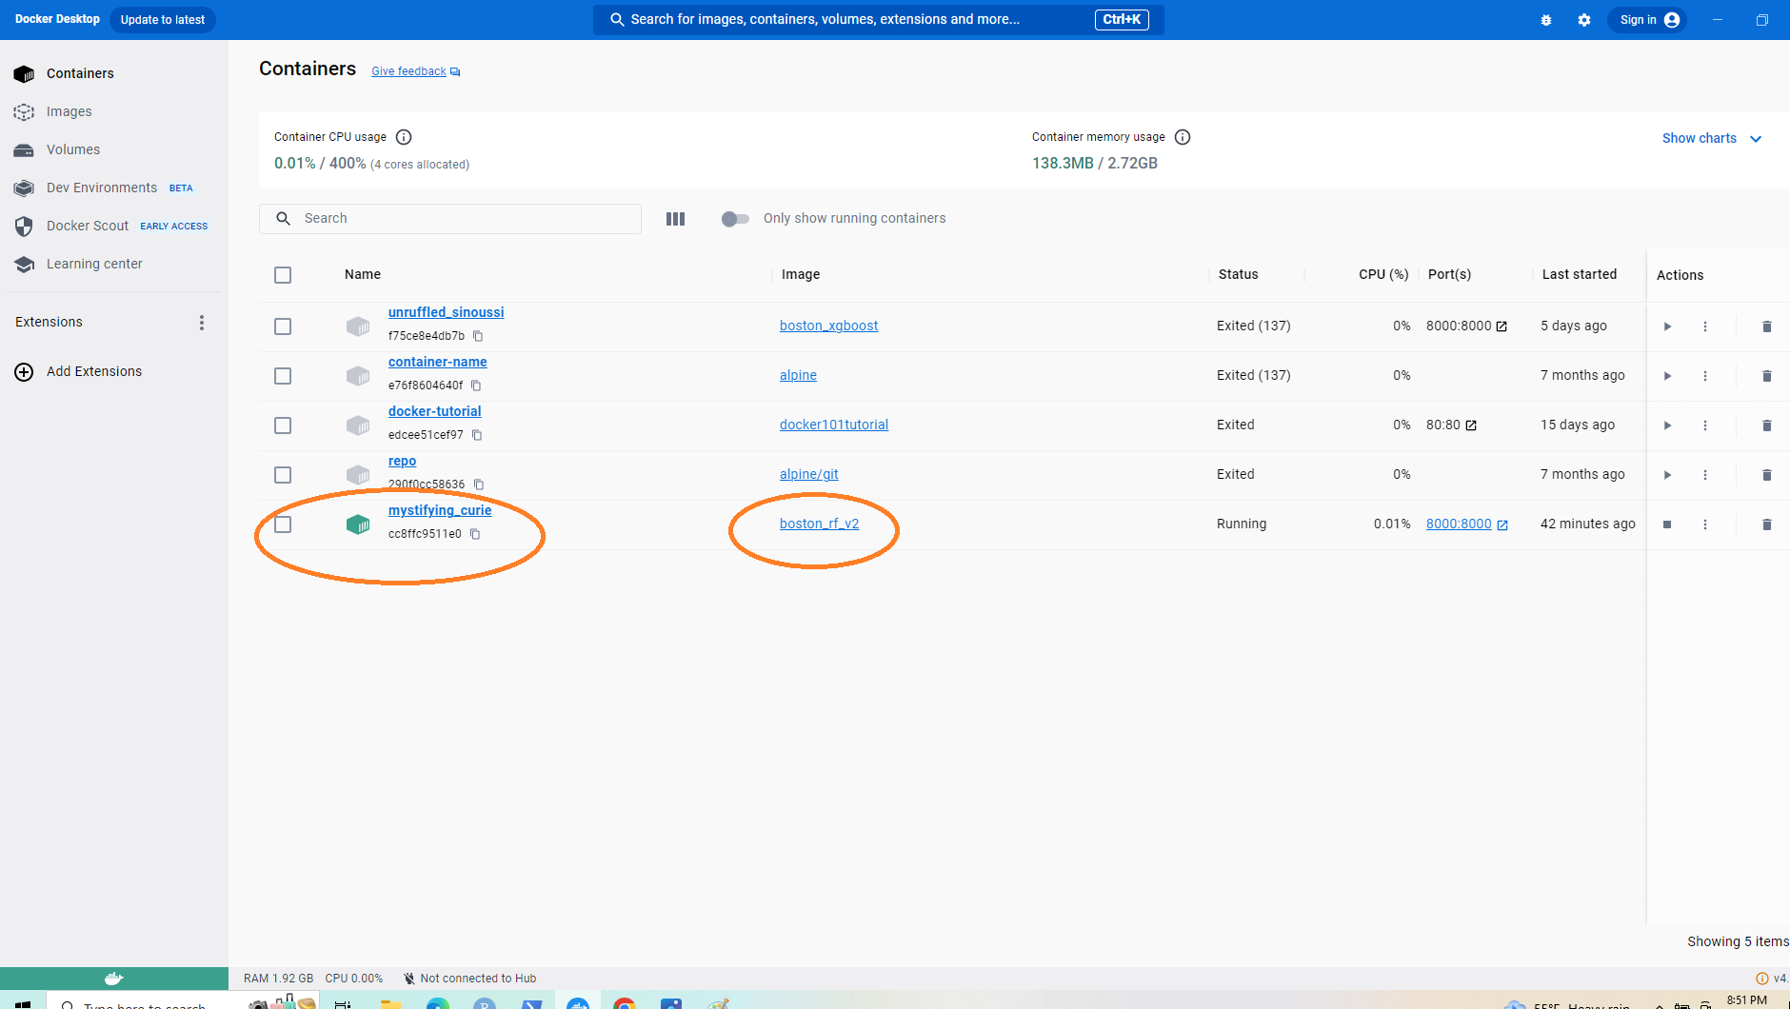Start the unruffled_sinoussi container

click(1667, 326)
